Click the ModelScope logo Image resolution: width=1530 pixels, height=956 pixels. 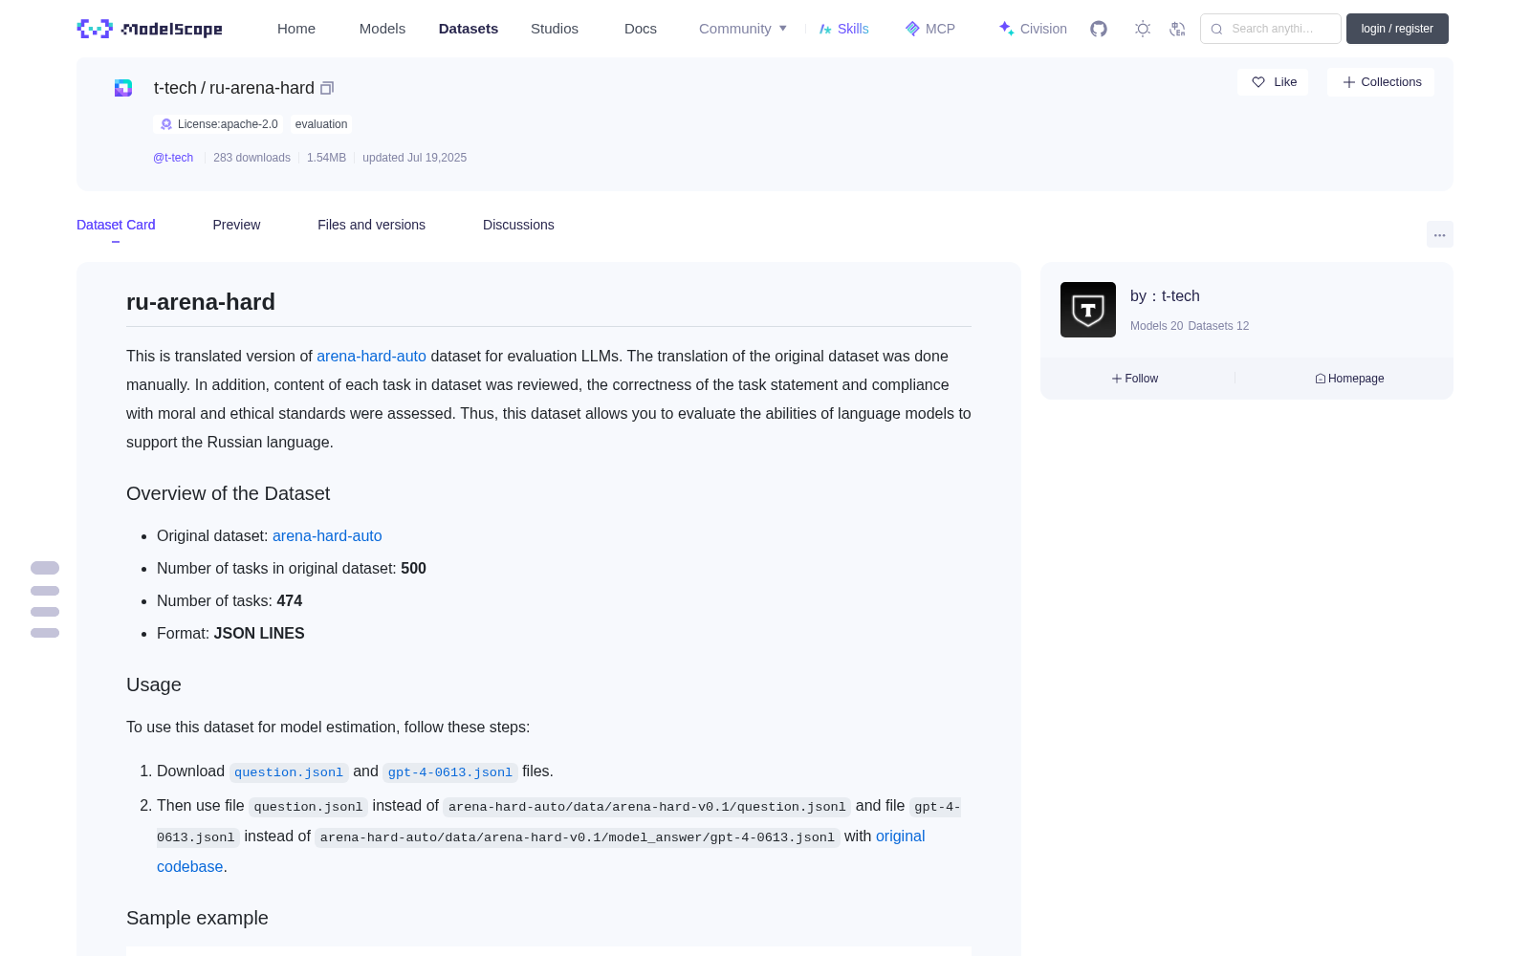150,29
